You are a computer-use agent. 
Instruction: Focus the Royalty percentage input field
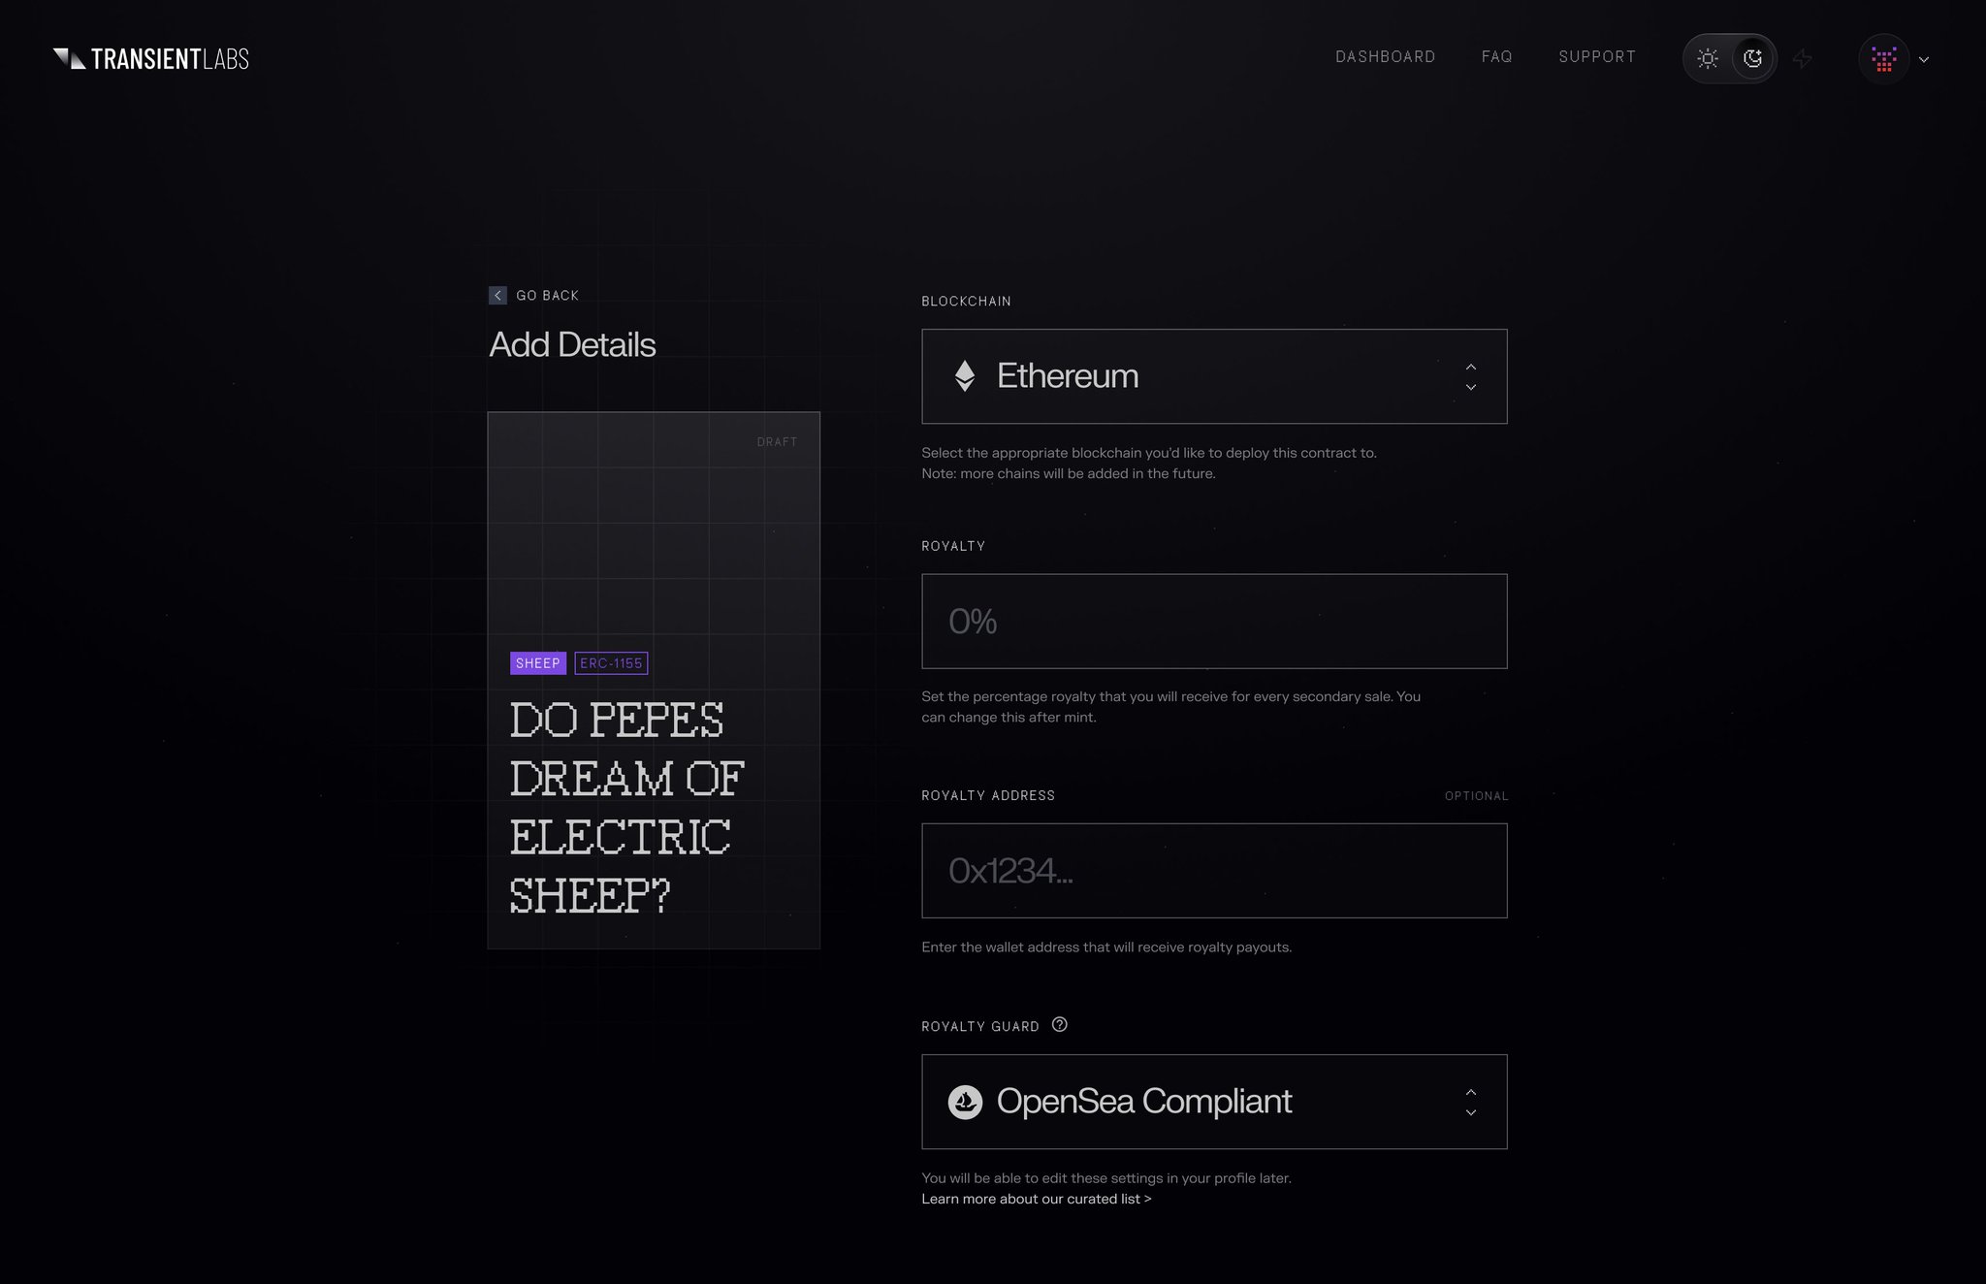[1213, 622]
